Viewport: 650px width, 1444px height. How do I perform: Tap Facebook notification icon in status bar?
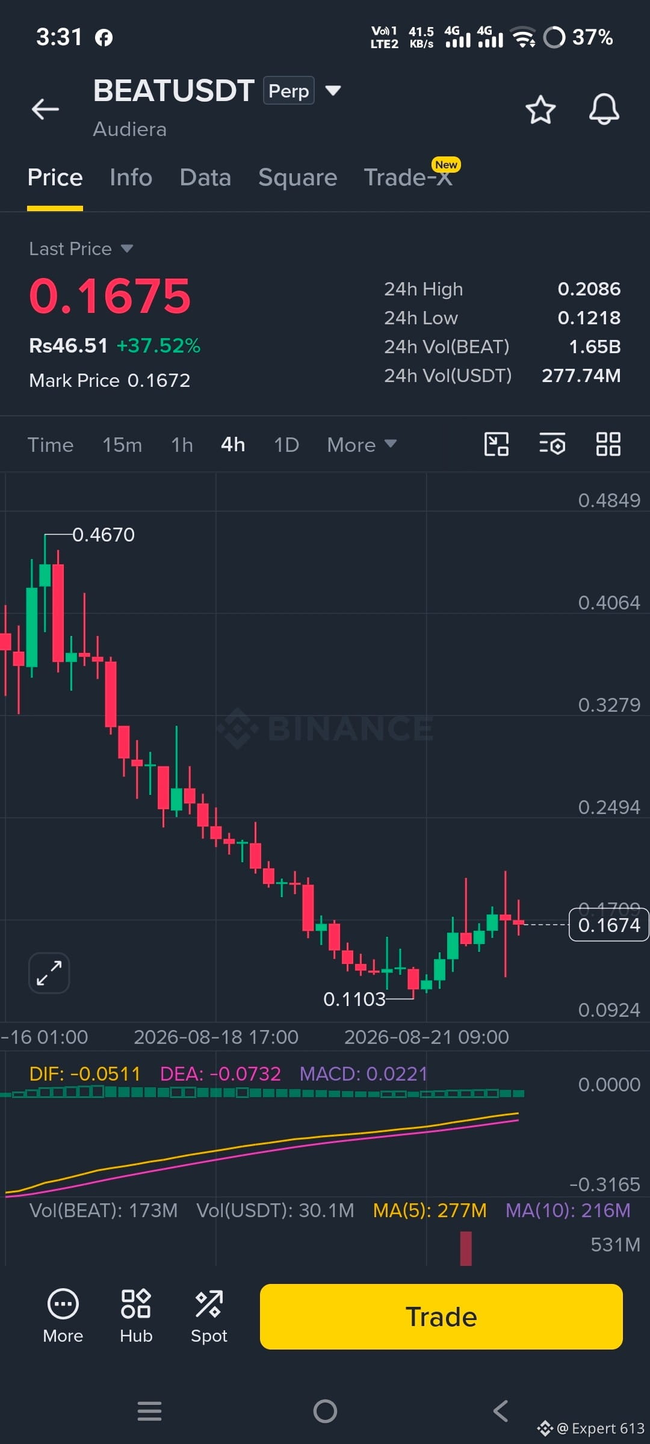pos(104,38)
